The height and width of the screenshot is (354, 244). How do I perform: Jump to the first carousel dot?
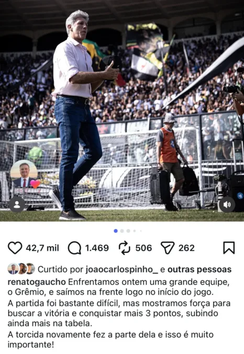pos(116,231)
